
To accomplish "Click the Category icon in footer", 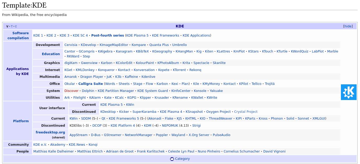I will [172, 159].
